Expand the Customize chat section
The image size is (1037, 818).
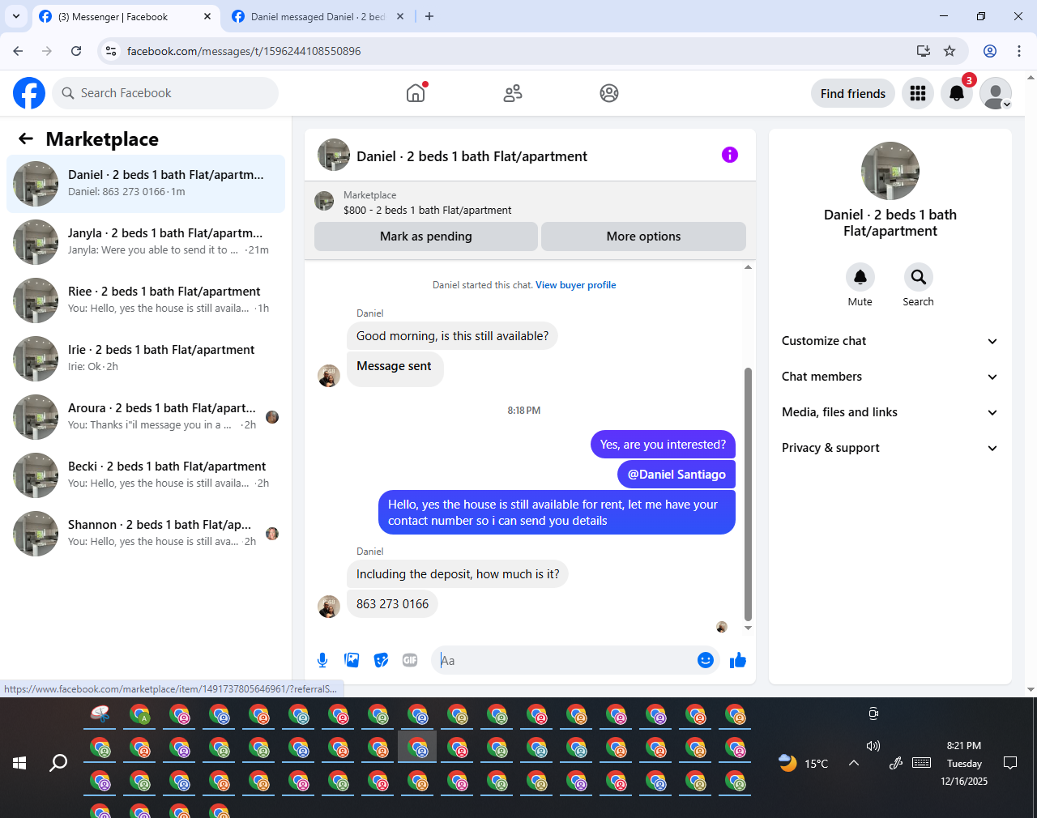[x=890, y=341]
